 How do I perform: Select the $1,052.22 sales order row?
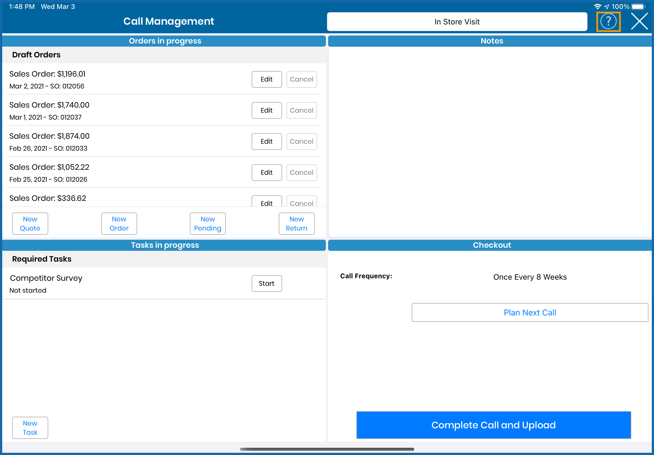pos(114,173)
